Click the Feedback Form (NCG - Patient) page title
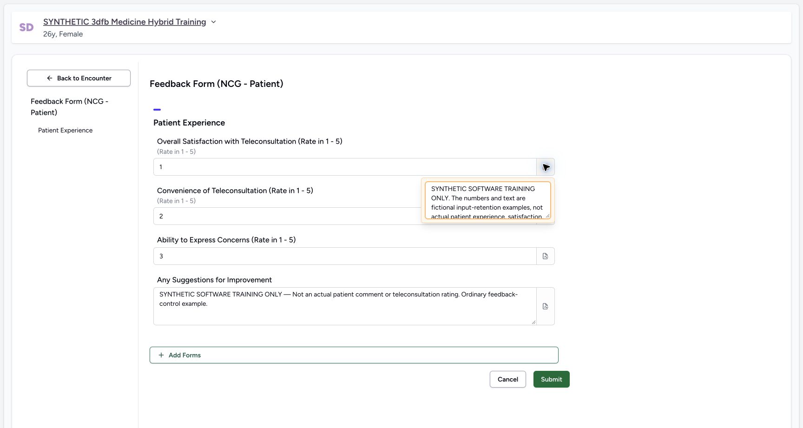 pyautogui.click(x=216, y=84)
